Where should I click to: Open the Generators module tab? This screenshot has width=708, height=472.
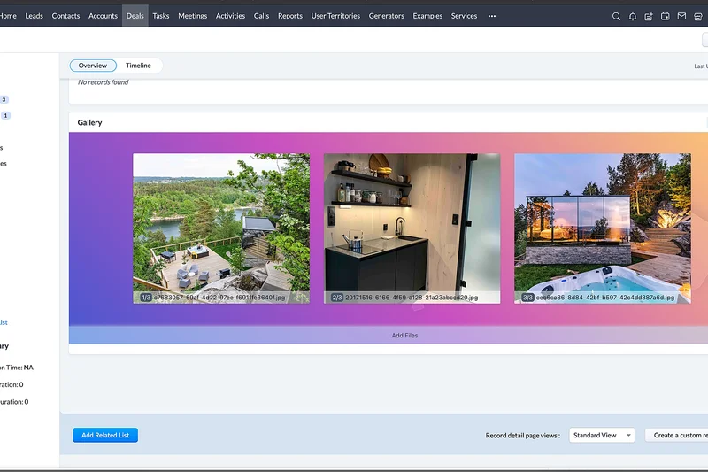(387, 16)
